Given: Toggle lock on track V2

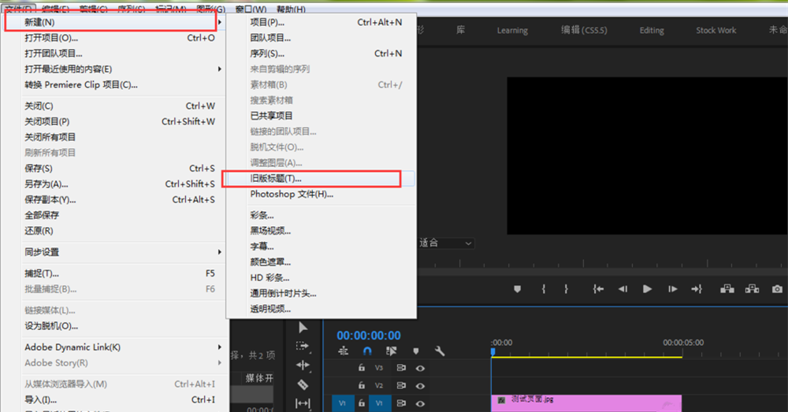Looking at the screenshot, I should (x=362, y=385).
